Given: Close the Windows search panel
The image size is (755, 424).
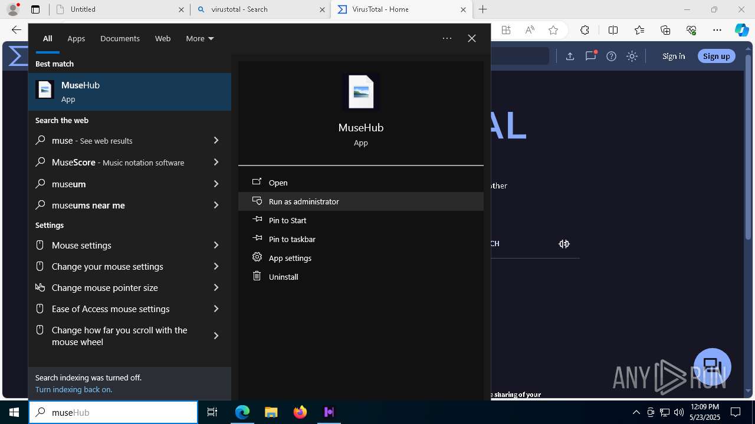Looking at the screenshot, I should (472, 38).
